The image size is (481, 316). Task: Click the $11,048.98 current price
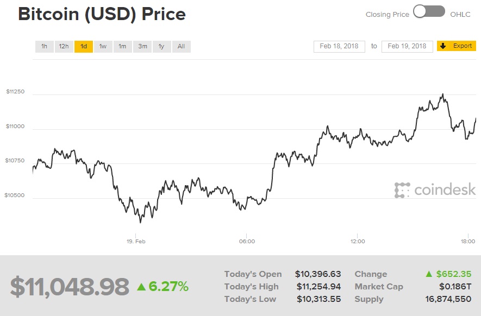70,287
